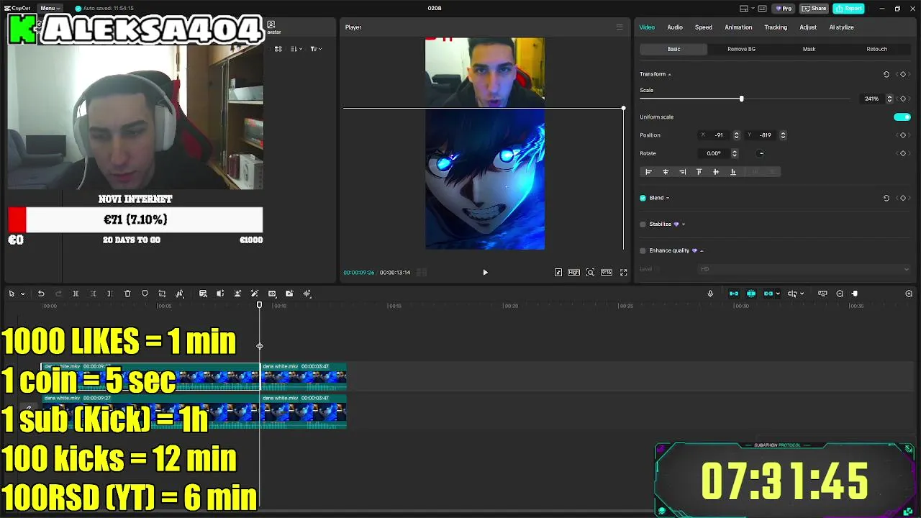Expand the Stabilize section arrow
Viewport: 921px width, 518px height.
pos(684,224)
